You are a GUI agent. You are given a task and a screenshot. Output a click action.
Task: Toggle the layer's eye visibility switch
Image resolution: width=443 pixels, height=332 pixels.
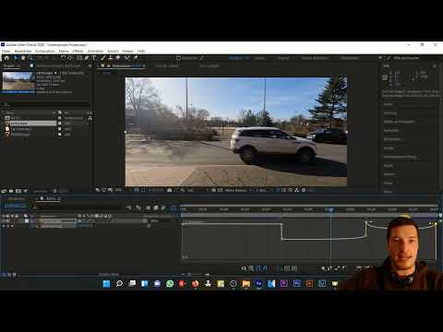point(4,220)
